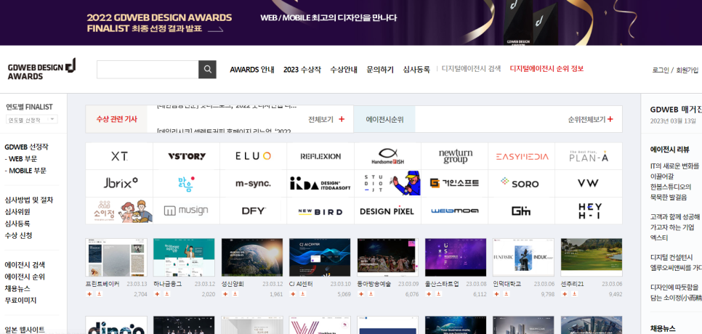Open the DESIGN PIXEL agency logo
The height and width of the screenshot is (334, 702).
(388, 211)
